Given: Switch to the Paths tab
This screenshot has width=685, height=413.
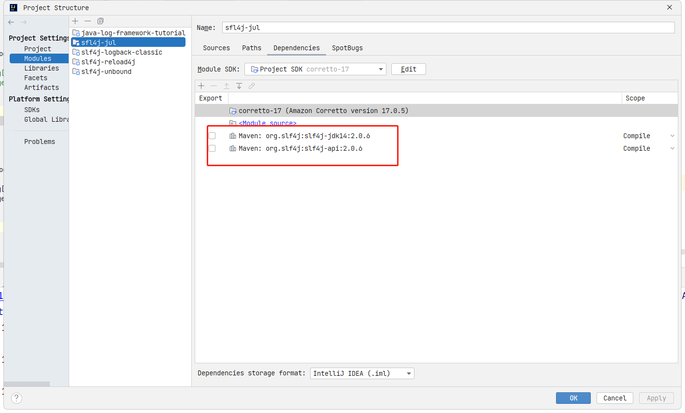Looking at the screenshot, I should [252, 48].
